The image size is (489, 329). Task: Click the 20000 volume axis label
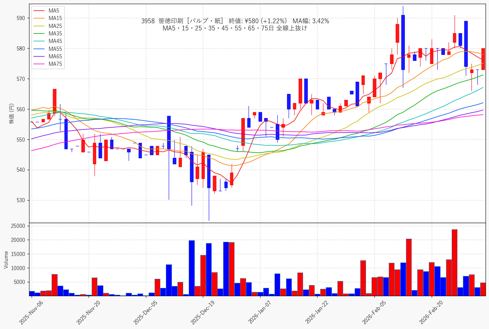18,240
